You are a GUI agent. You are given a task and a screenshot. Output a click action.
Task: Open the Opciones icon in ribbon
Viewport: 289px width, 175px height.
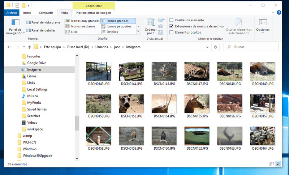click(x=263, y=25)
